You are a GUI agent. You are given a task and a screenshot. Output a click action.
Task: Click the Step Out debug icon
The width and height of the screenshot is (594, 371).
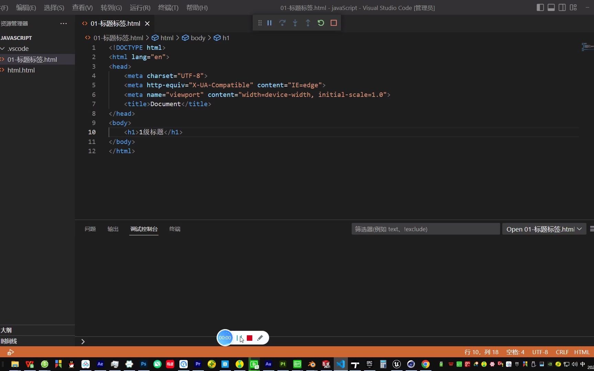[308, 23]
